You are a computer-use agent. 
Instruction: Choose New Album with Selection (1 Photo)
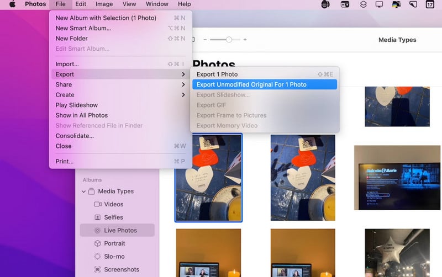click(x=120, y=18)
